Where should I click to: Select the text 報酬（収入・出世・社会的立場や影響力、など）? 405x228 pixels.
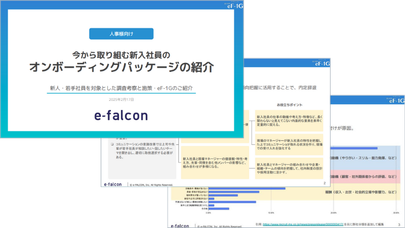pyautogui.click(x=361, y=192)
